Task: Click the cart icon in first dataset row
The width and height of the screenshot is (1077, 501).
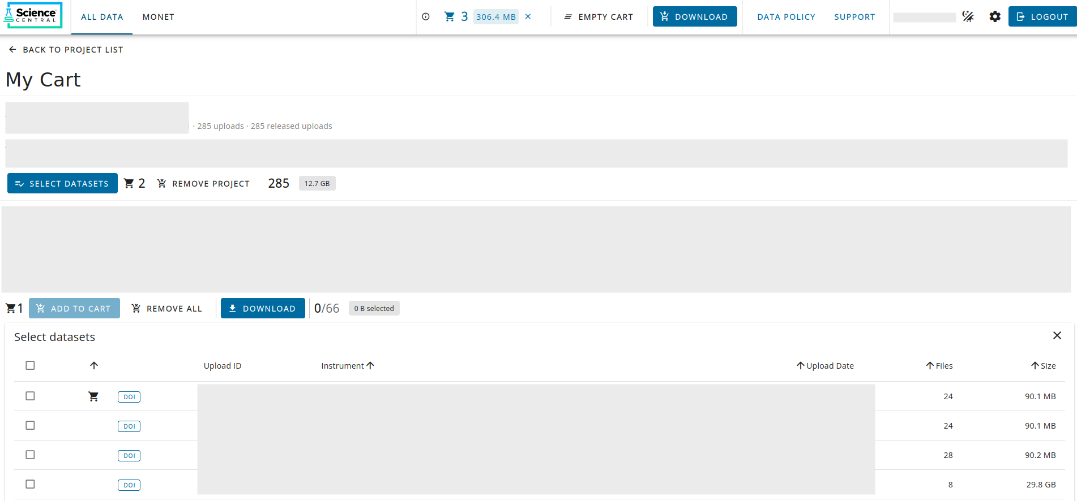Action: (x=93, y=396)
